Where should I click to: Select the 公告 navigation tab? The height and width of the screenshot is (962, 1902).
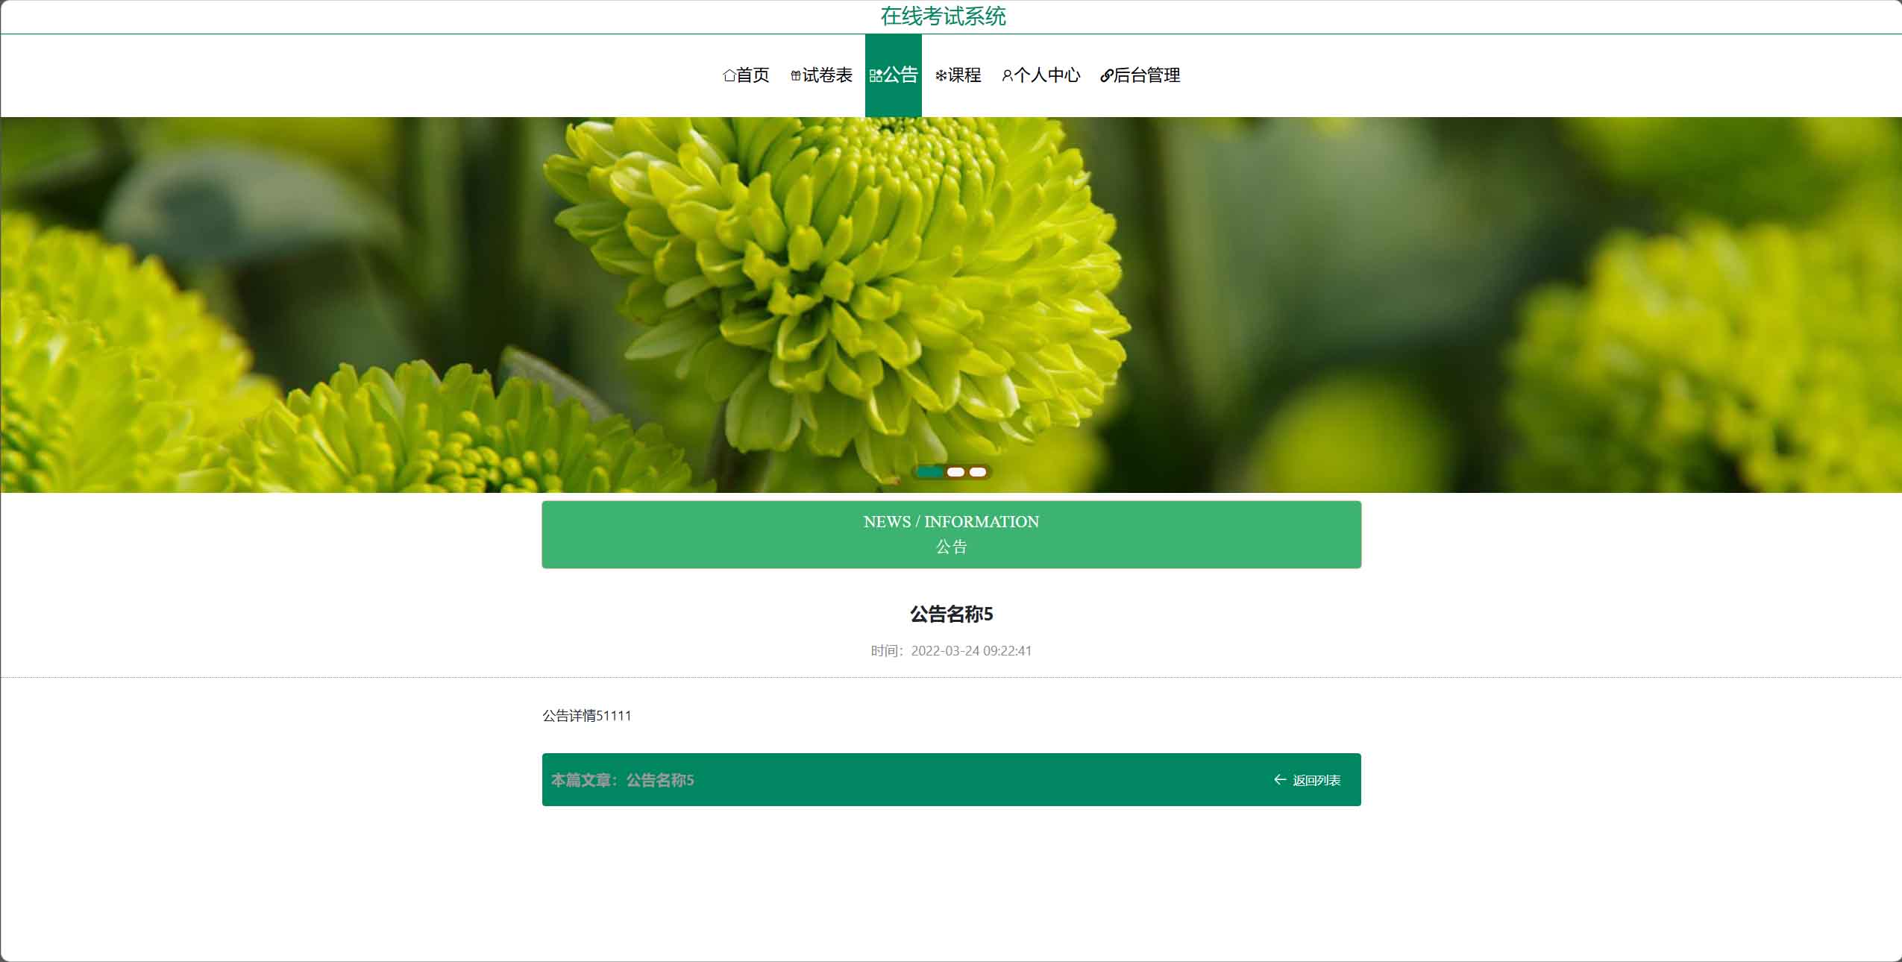pyautogui.click(x=894, y=75)
